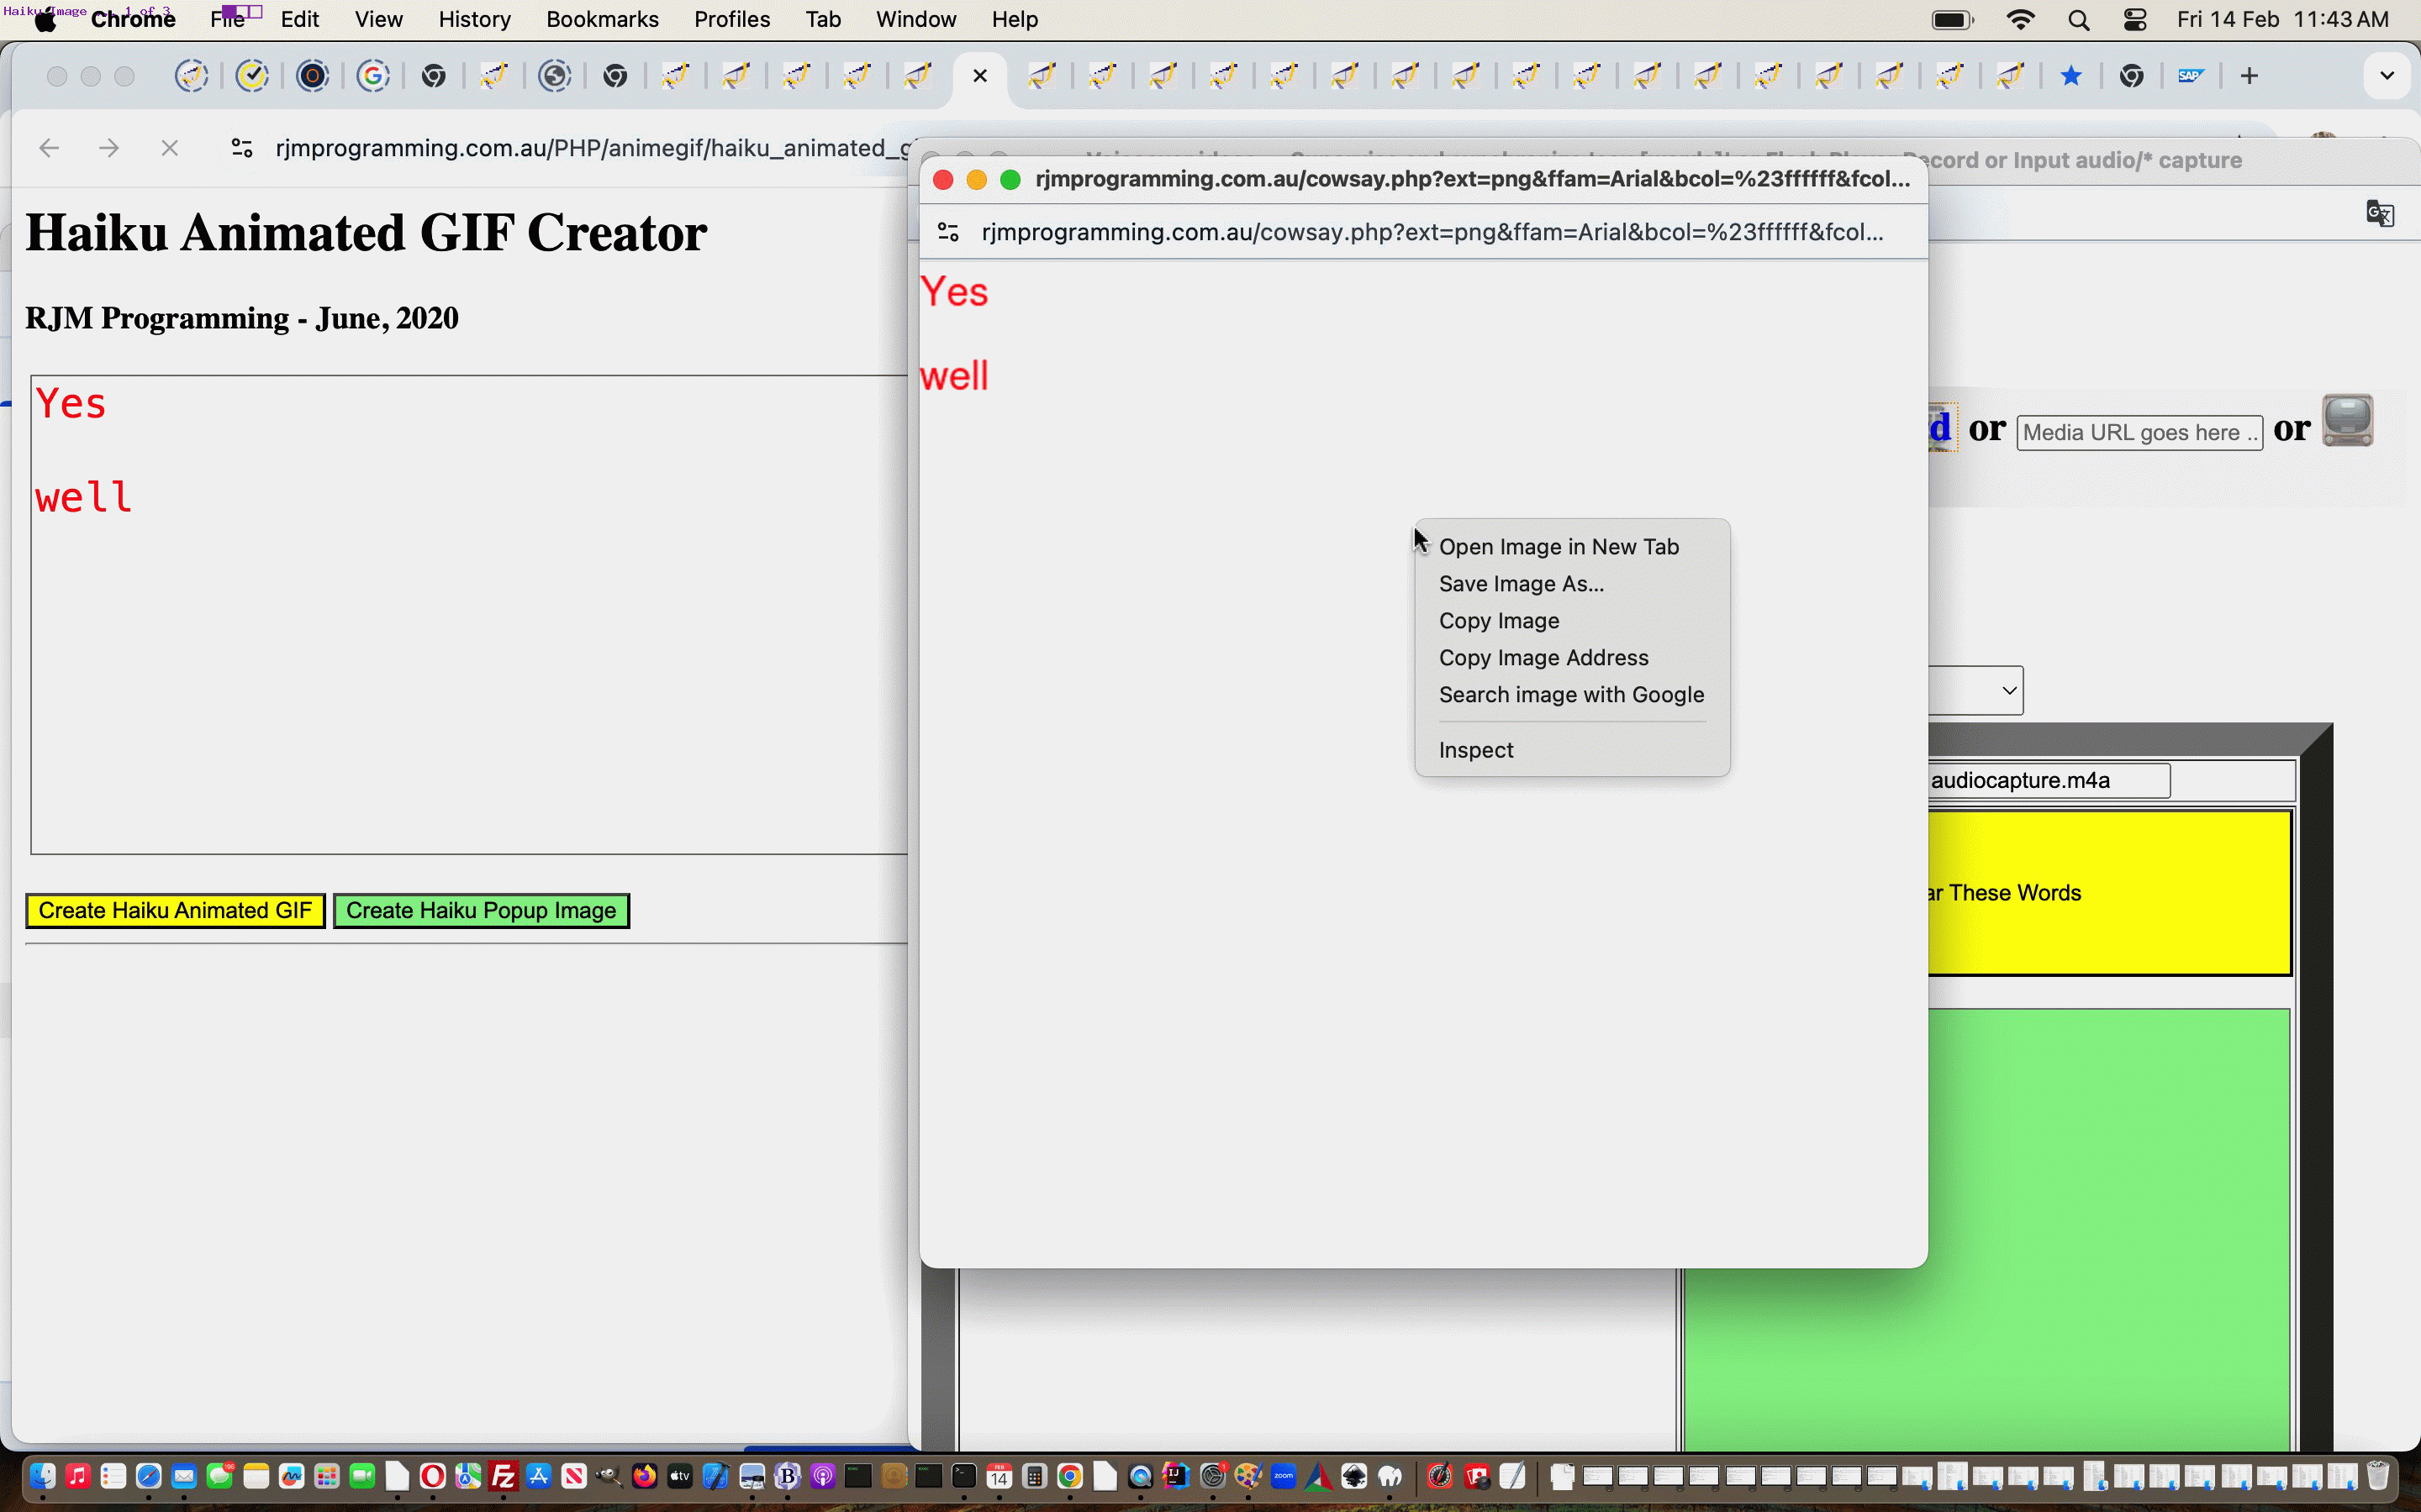
Task: Go back in the Haiku window
Action: click(49, 148)
